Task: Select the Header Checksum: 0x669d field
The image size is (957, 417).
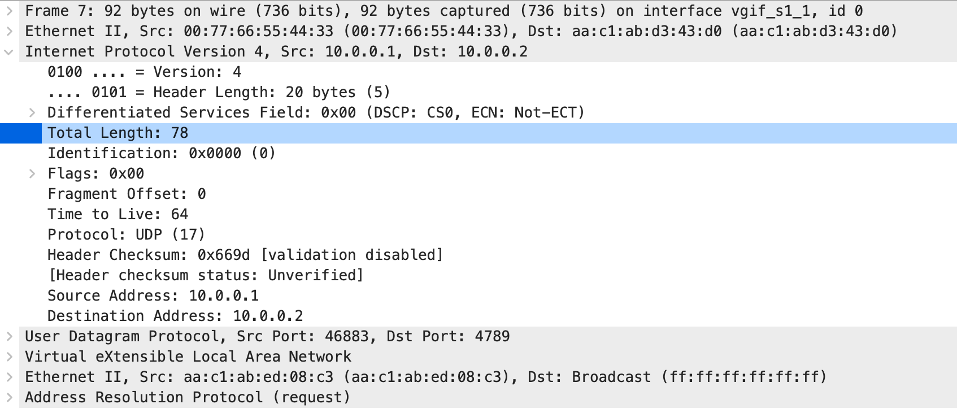Action: tap(499, 255)
